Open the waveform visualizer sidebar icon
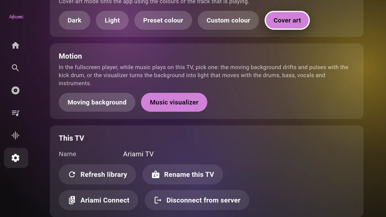386x217 pixels. tap(15, 135)
